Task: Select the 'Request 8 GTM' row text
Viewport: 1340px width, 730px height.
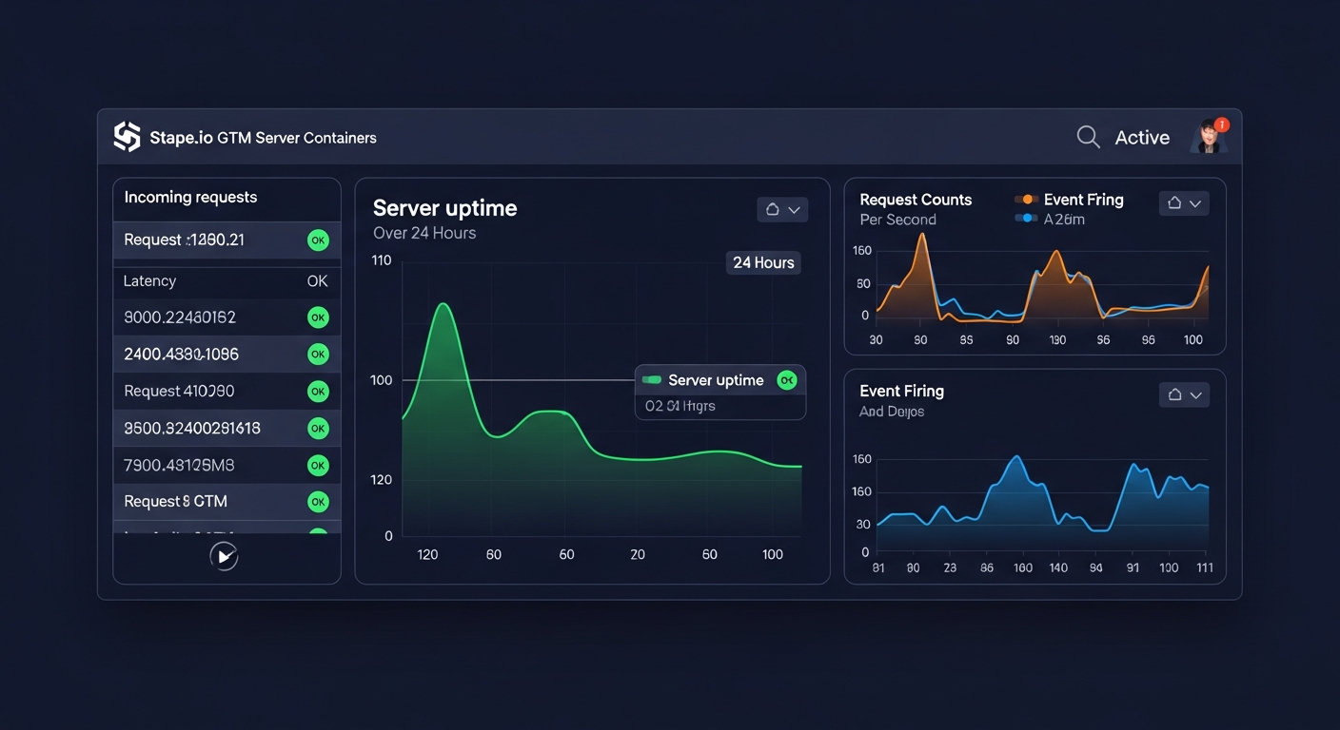Action: click(176, 501)
